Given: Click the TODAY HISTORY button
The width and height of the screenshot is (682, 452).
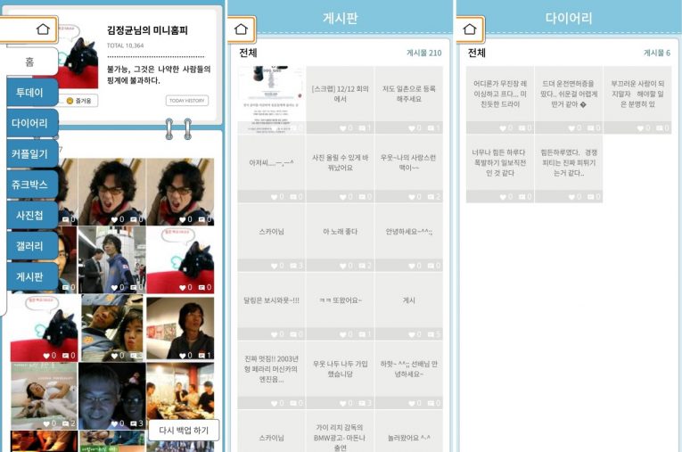Looking at the screenshot, I should (x=187, y=101).
